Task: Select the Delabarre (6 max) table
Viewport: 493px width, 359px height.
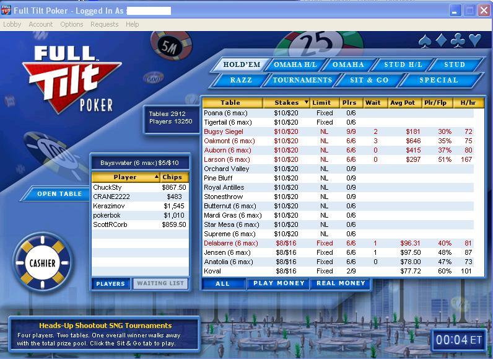Action: point(338,243)
